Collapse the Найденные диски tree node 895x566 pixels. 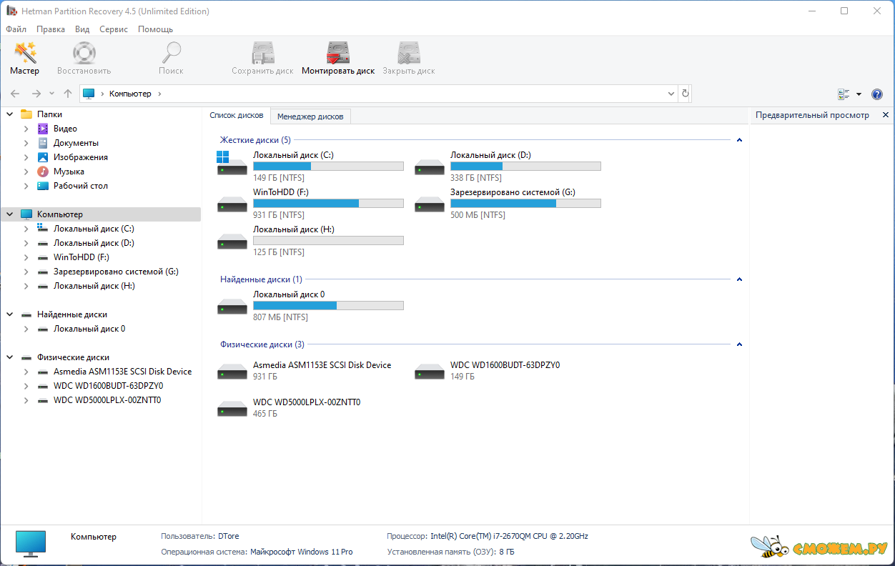[10, 314]
